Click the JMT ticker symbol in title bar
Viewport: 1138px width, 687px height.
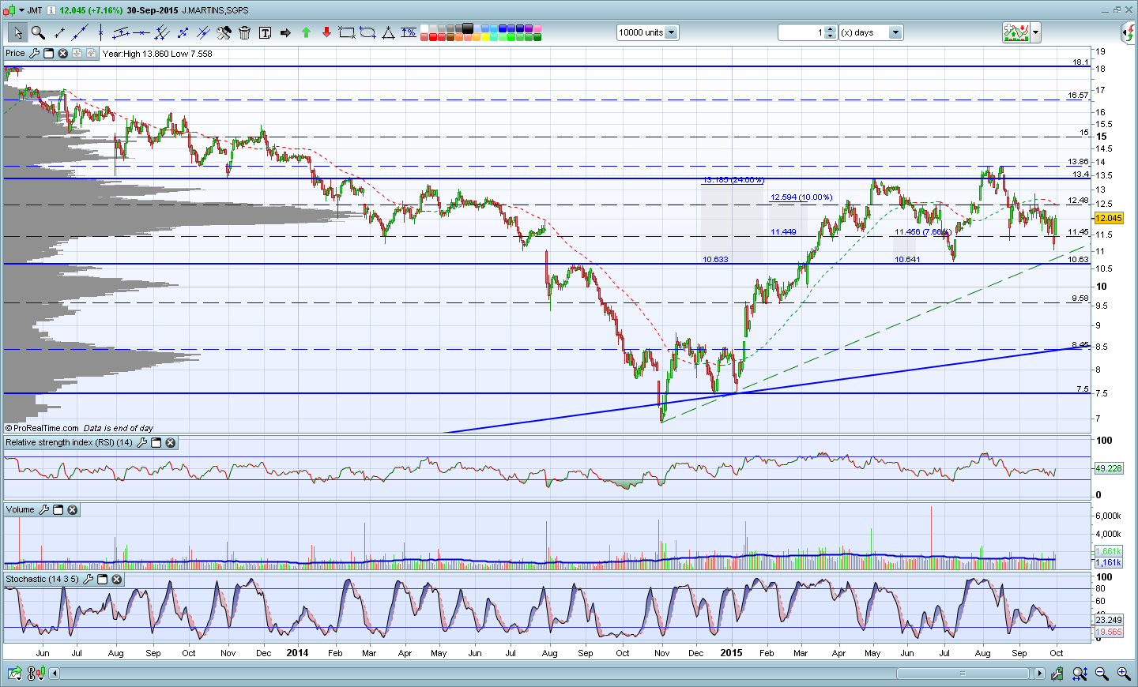[35, 10]
